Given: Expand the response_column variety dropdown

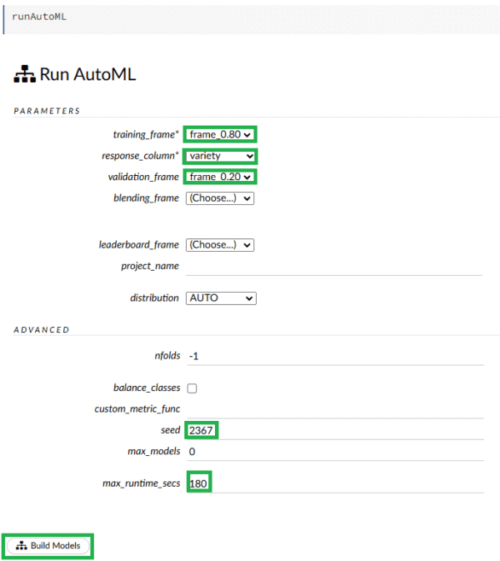Looking at the screenshot, I should click(x=221, y=156).
